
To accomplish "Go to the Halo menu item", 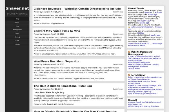I will tap(17, 26).
